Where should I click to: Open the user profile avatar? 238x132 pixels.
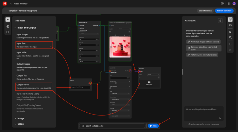234,3
